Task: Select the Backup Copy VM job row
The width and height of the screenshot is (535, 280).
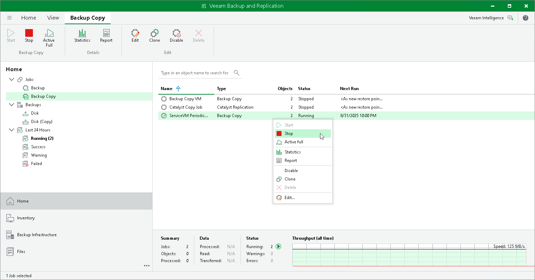Action: coord(346,99)
